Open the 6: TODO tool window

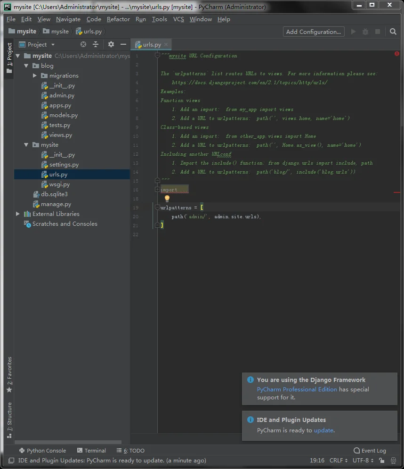click(130, 451)
